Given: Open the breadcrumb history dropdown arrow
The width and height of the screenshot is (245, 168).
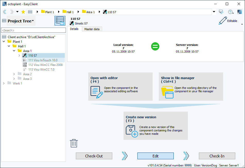Looking at the screenshot, I should 214,12.
